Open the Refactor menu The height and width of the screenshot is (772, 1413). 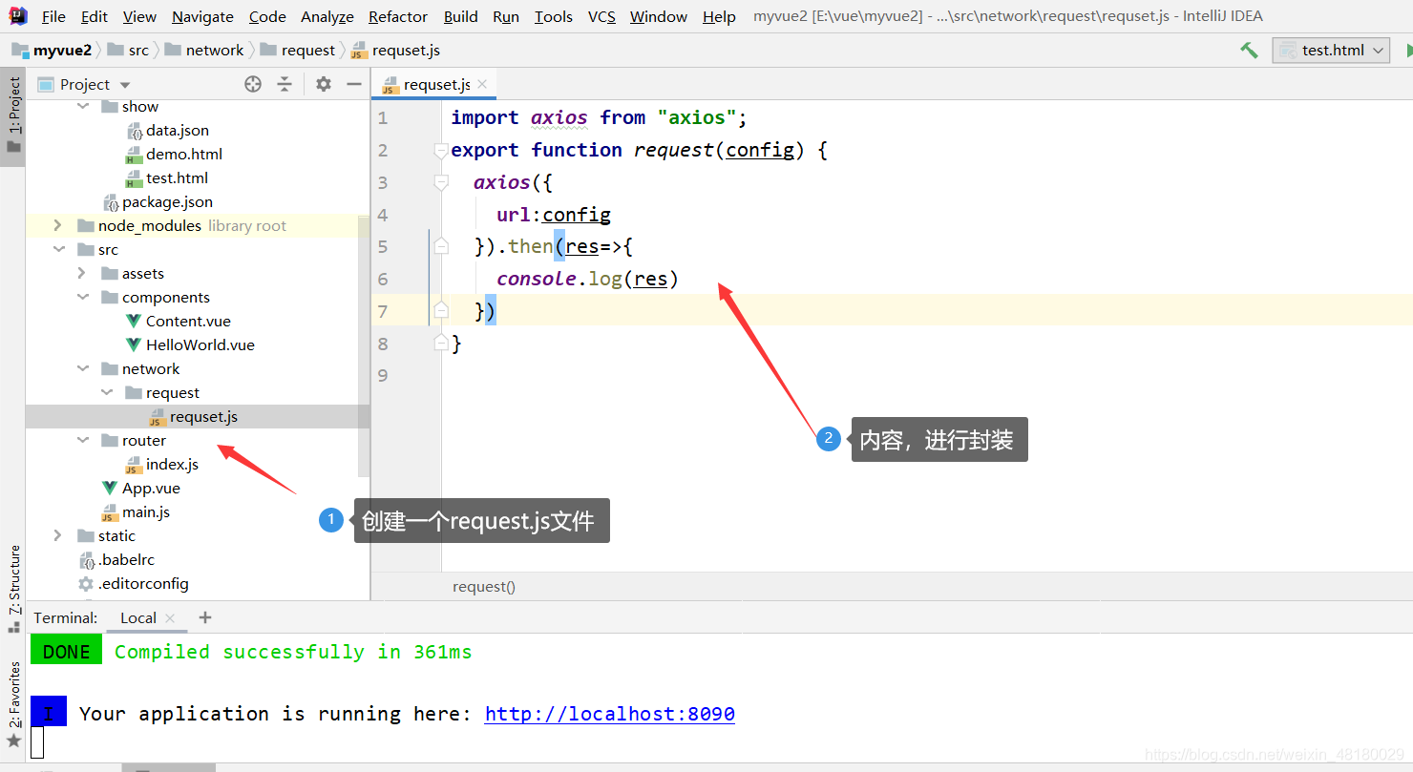tap(398, 16)
